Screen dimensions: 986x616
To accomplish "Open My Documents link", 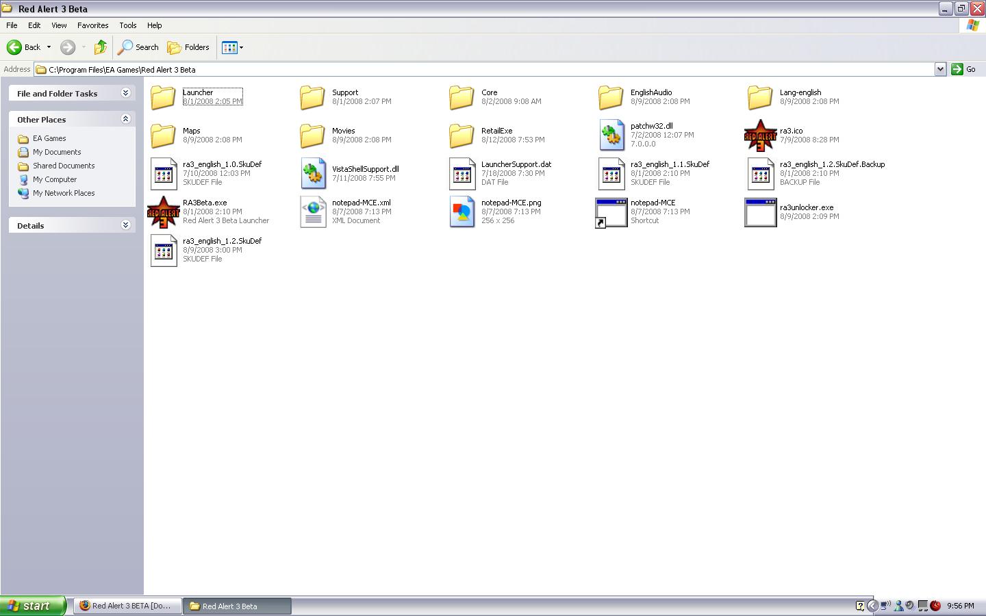I will (x=57, y=152).
